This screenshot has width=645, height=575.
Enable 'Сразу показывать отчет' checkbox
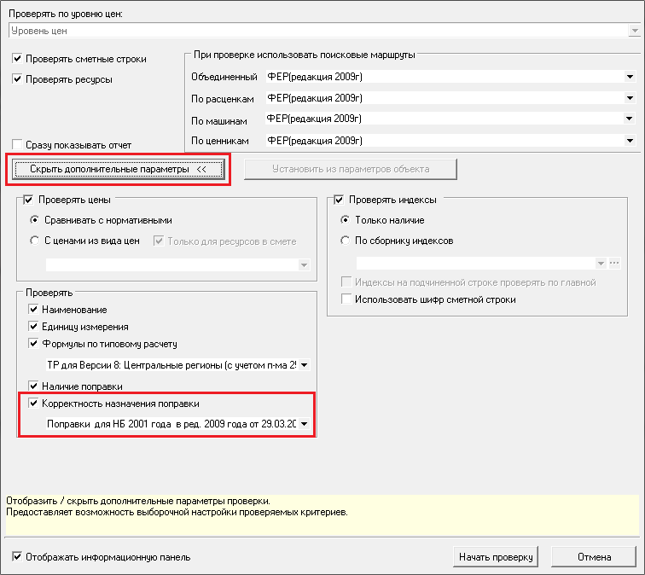tap(18, 145)
